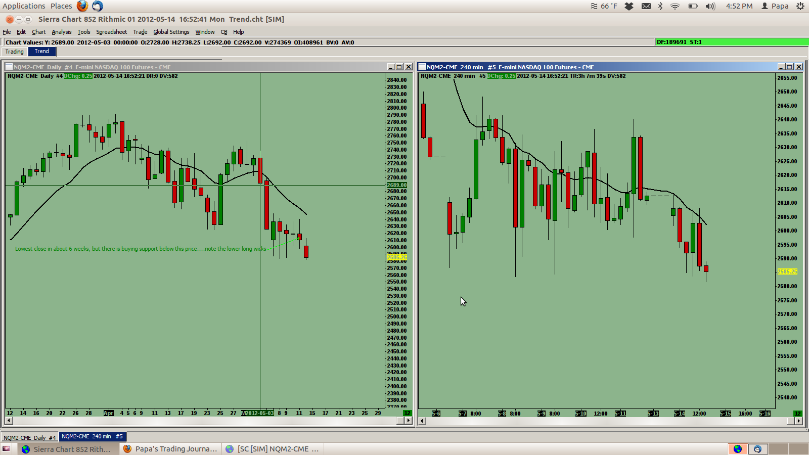Click the Daily #4 chart window system icon
Viewport: 809px width, 455px height.
click(9, 67)
